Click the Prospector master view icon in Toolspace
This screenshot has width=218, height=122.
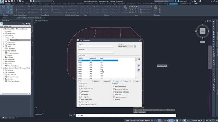1,24
